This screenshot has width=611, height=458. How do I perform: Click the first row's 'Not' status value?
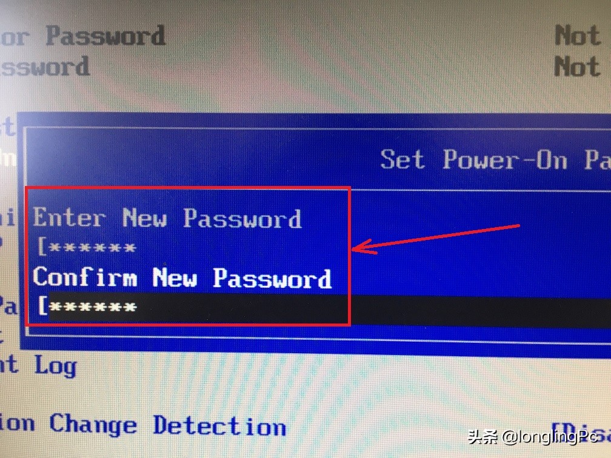(577, 36)
